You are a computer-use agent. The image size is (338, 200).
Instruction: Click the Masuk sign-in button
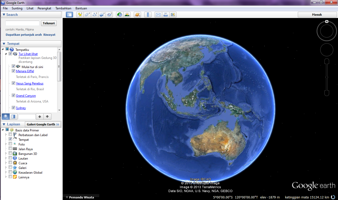317,15
